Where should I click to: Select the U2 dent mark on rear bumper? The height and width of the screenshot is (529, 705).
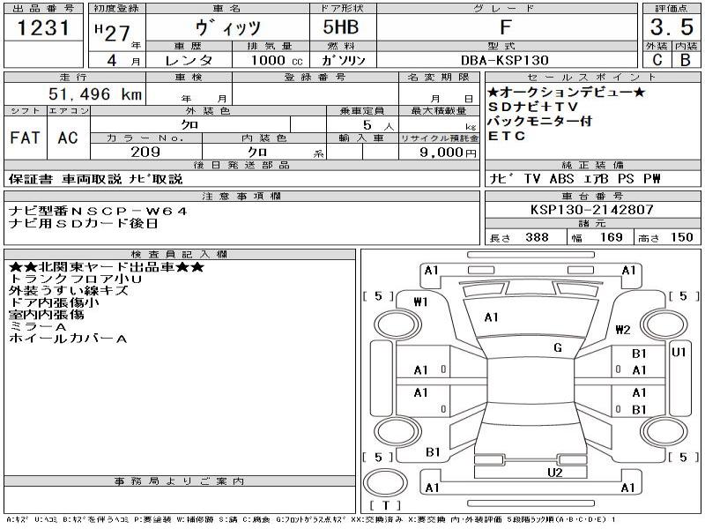pyautogui.click(x=553, y=473)
